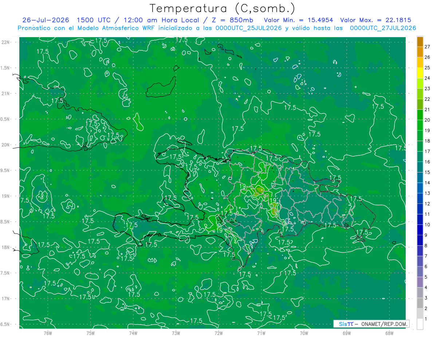Click the color scale label "20"
The image size is (437, 338).
pos(428,120)
